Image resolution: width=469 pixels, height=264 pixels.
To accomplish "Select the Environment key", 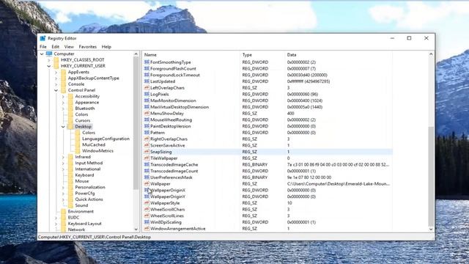I will tap(81, 211).
